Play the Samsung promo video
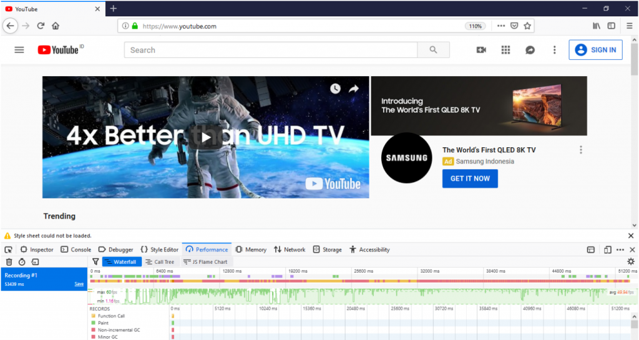The width and height of the screenshot is (639, 340). (205, 137)
